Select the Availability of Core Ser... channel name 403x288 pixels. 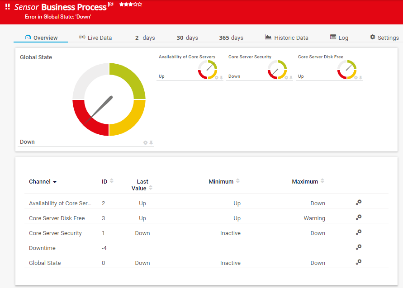[60, 203]
